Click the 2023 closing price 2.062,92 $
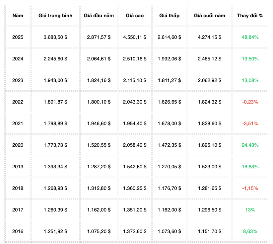 pyautogui.click(x=209, y=80)
